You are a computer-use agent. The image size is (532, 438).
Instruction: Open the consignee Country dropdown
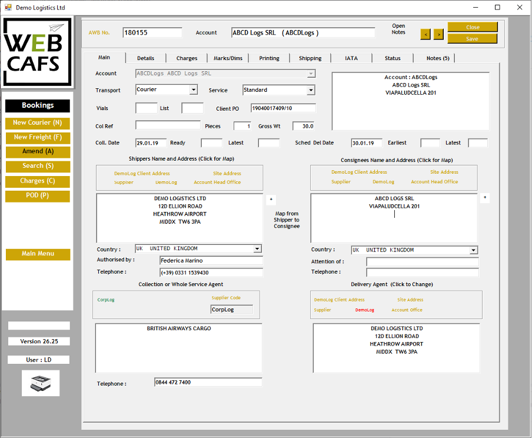pos(473,250)
